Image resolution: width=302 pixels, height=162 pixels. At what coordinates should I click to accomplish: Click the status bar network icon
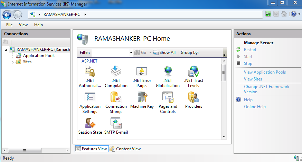point(296,158)
